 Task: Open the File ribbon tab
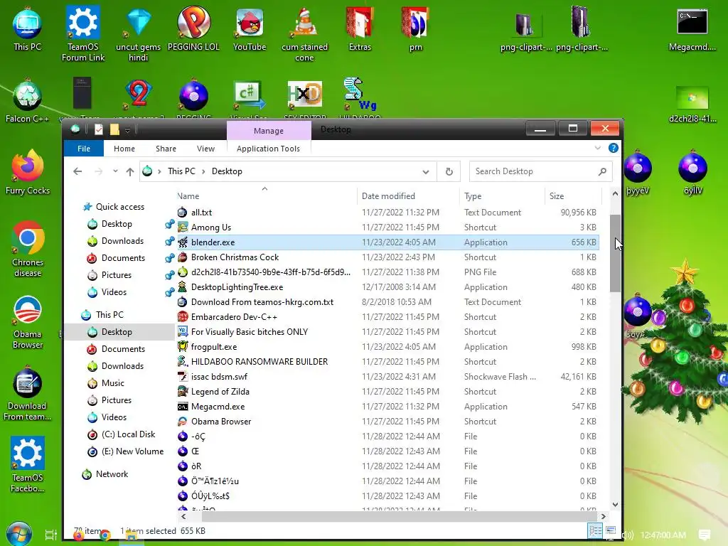point(84,149)
